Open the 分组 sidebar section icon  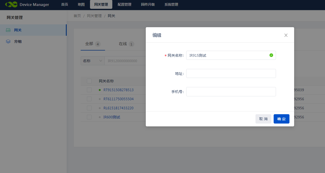coord(8,41)
